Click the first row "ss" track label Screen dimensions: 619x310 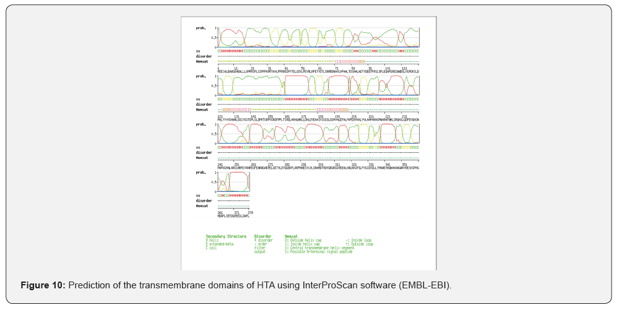tap(198, 51)
